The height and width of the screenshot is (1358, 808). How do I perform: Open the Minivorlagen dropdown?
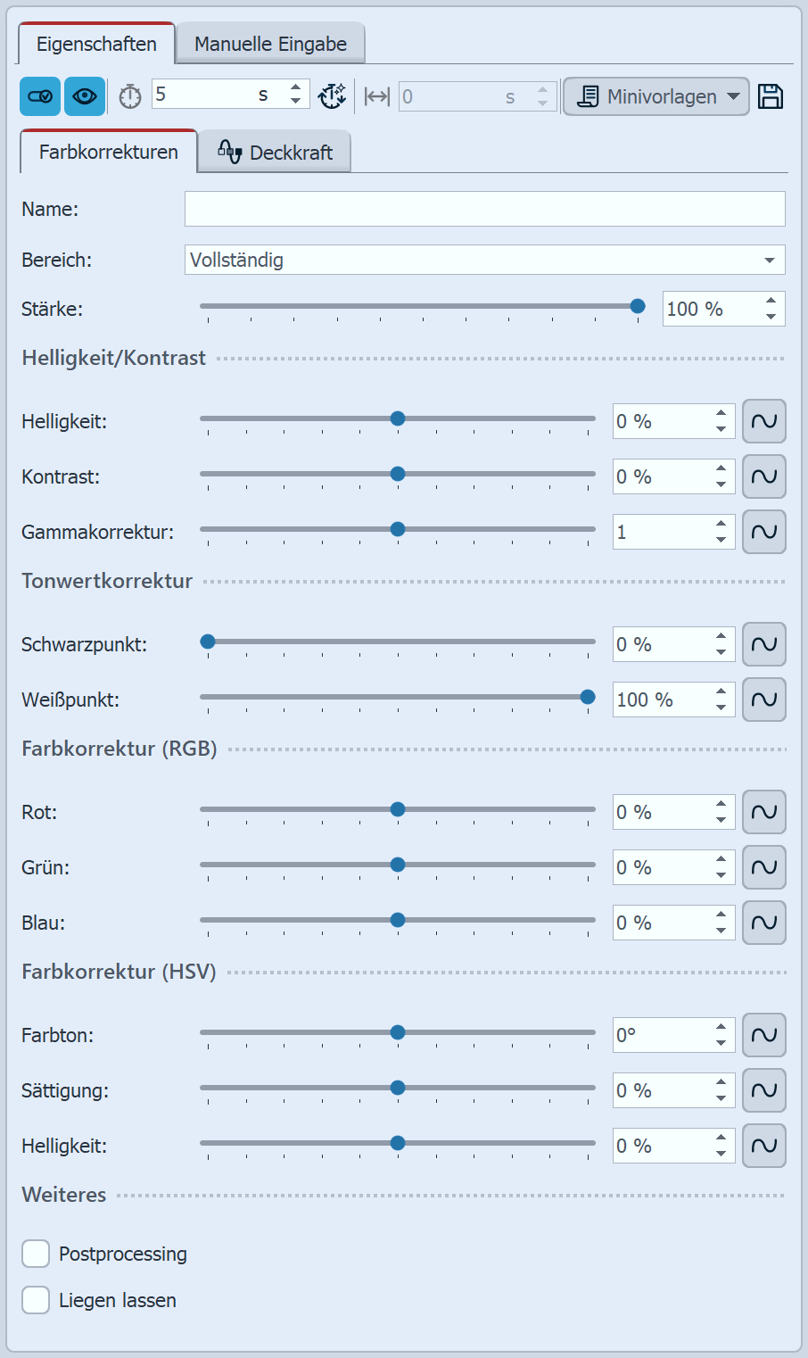(655, 95)
